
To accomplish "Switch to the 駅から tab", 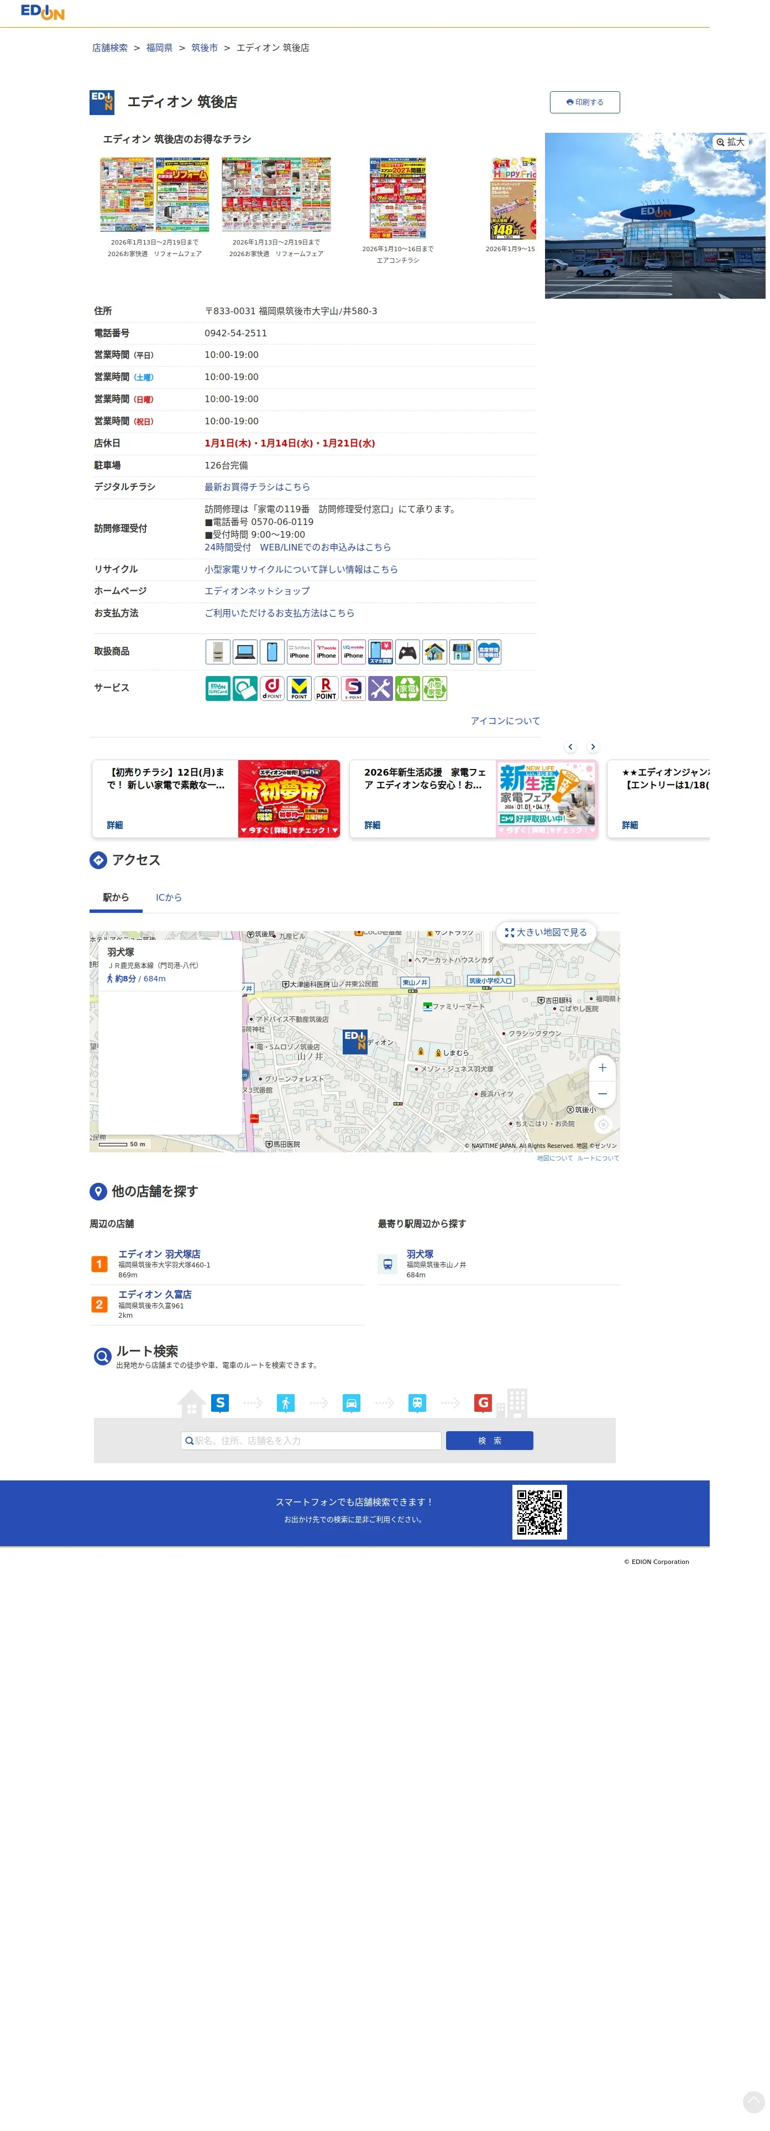I will pyautogui.click(x=116, y=897).
